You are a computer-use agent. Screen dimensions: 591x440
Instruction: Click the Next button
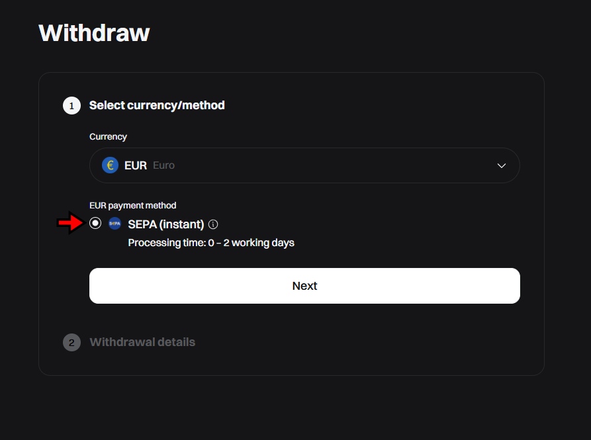pyautogui.click(x=304, y=285)
